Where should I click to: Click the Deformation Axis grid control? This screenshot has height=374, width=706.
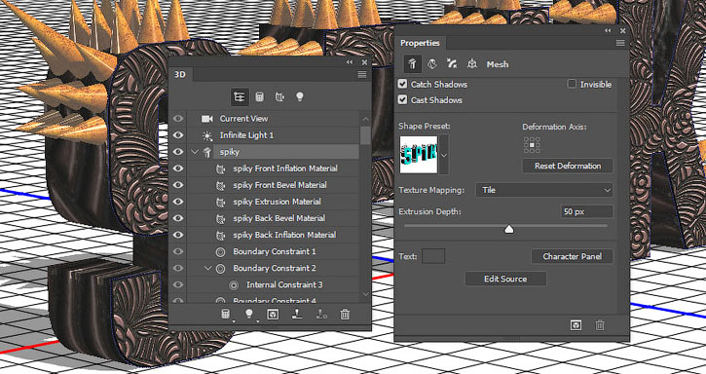(x=532, y=145)
